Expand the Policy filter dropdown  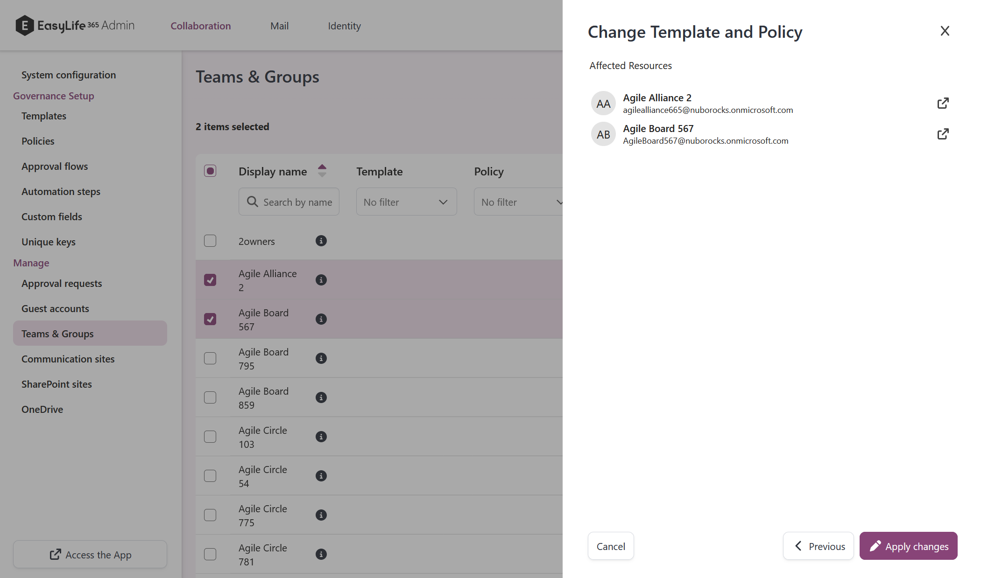518,202
